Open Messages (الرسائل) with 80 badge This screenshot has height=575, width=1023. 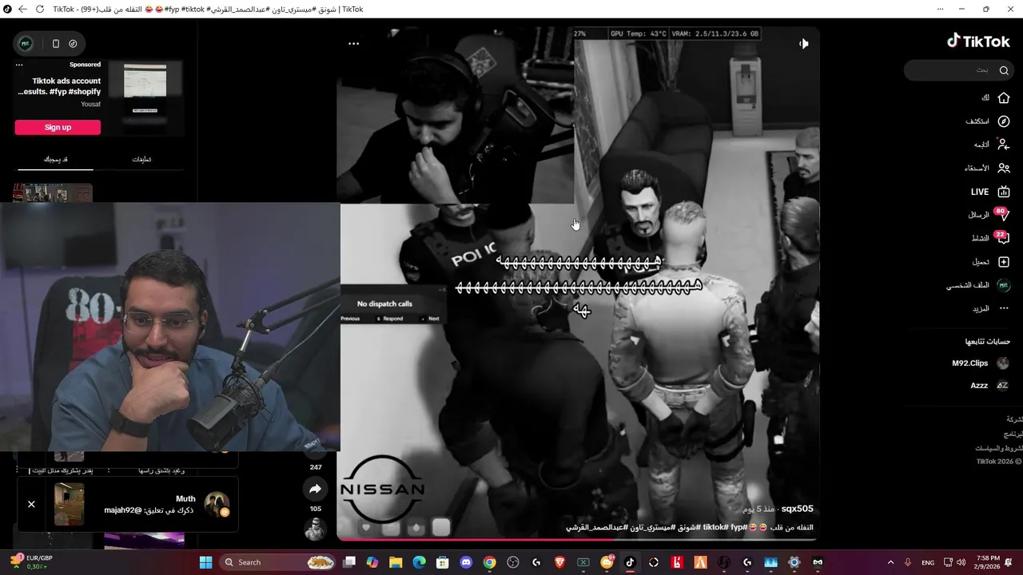pos(1003,215)
